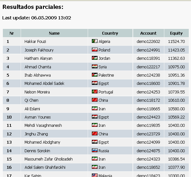Click the Name column header
This screenshot has height=177, width=191.
pos(54,33)
